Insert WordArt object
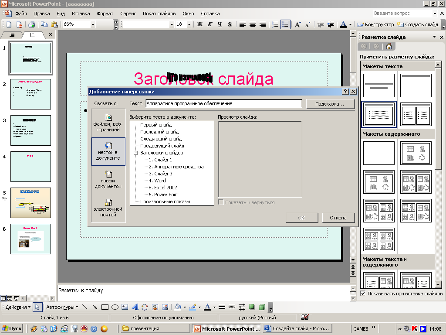This screenshot has height=335, width=446. (x=135, y=307)
